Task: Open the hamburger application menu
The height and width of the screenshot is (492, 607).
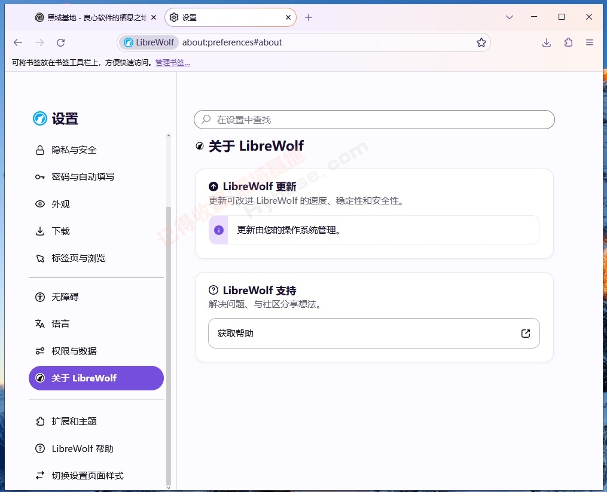Action: click(x=590, y=42)
